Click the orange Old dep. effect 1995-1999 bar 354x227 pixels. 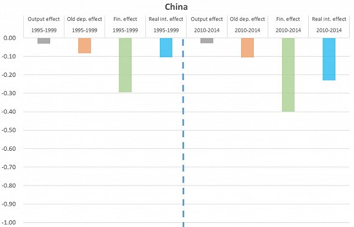tap(85, 46)
